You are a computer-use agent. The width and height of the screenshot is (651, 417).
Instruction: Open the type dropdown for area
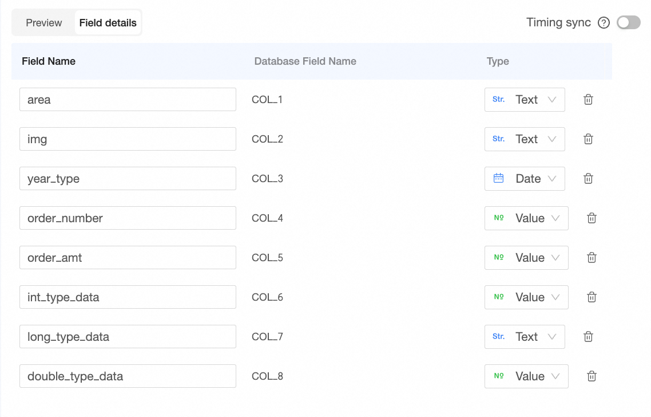(x=525, y=99)
